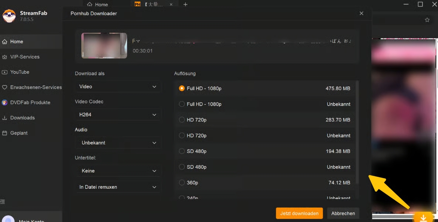
Task: Open the Geplant section in the sidebar
Action: [x=31, y=133]
